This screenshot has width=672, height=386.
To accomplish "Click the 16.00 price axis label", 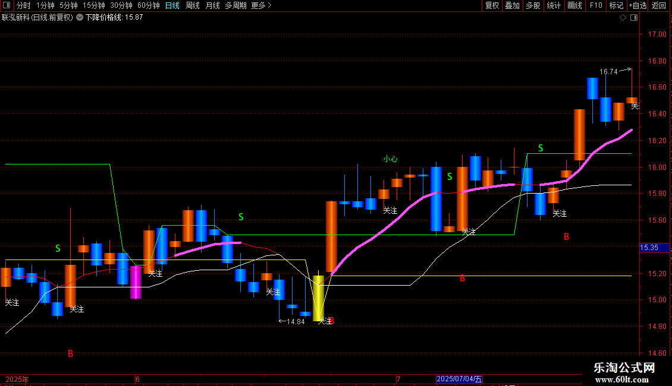I will (657, 167).
